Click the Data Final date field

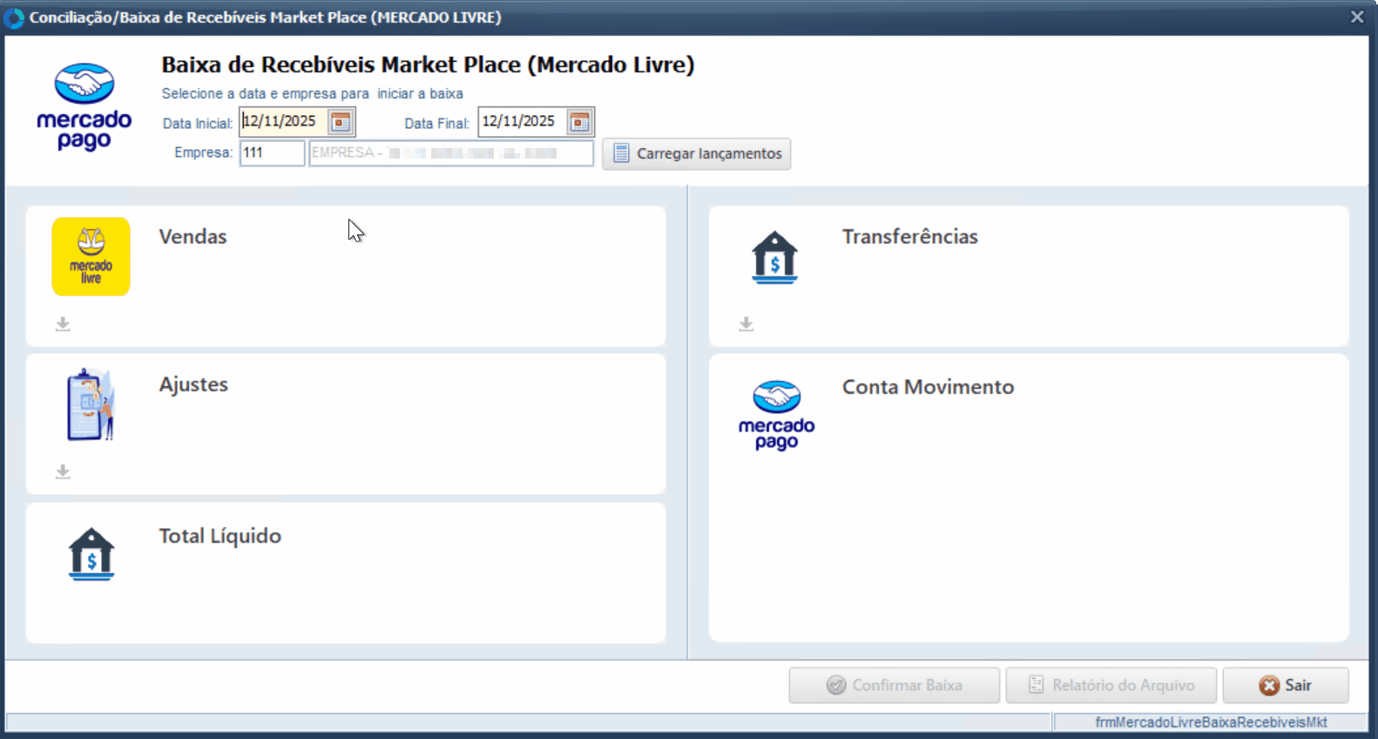522,122
